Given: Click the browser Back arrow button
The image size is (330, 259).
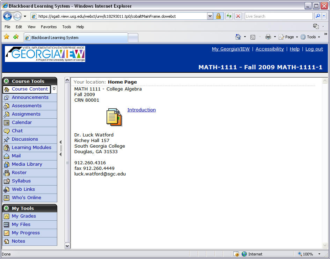Looking at the screenshot, I should 7,16.
